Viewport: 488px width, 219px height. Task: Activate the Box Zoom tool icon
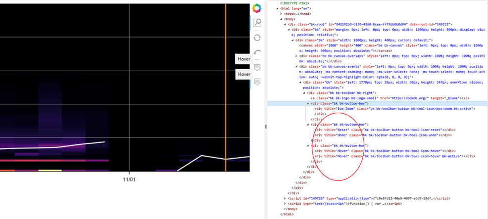coord(257,23)
